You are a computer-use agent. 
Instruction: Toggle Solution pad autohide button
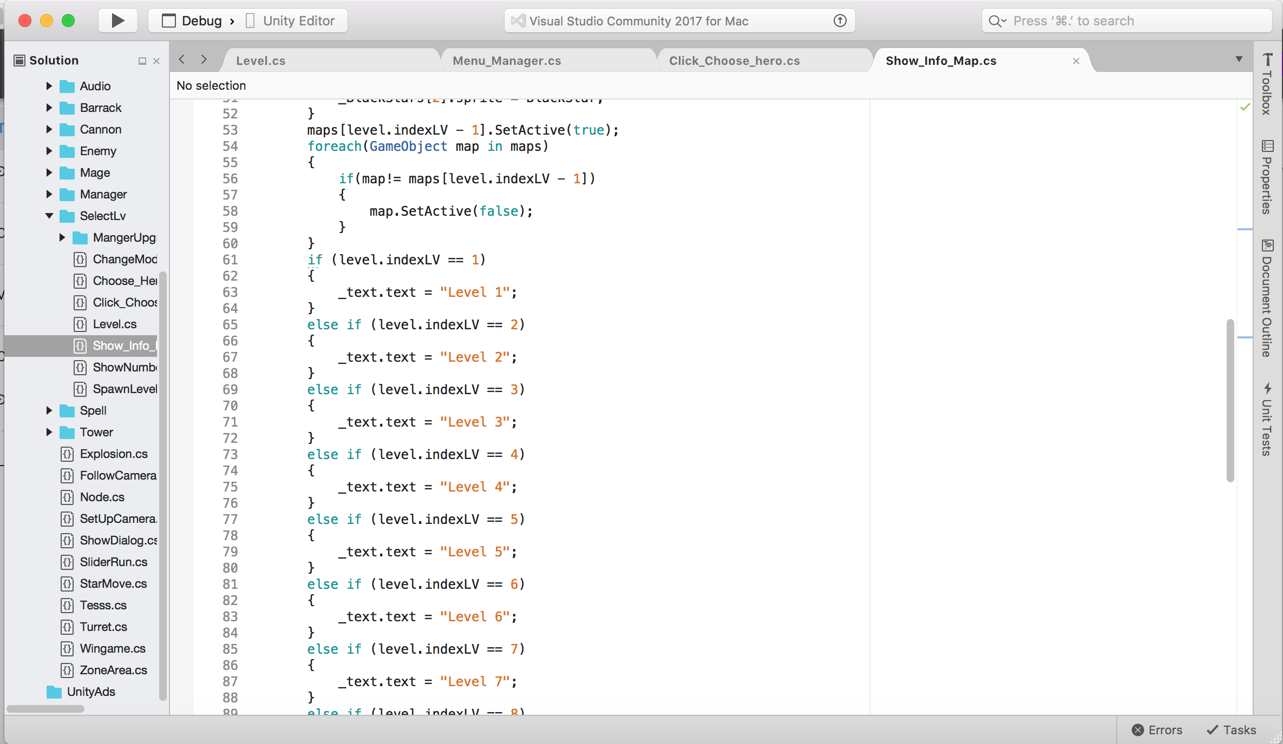point(142,61)
